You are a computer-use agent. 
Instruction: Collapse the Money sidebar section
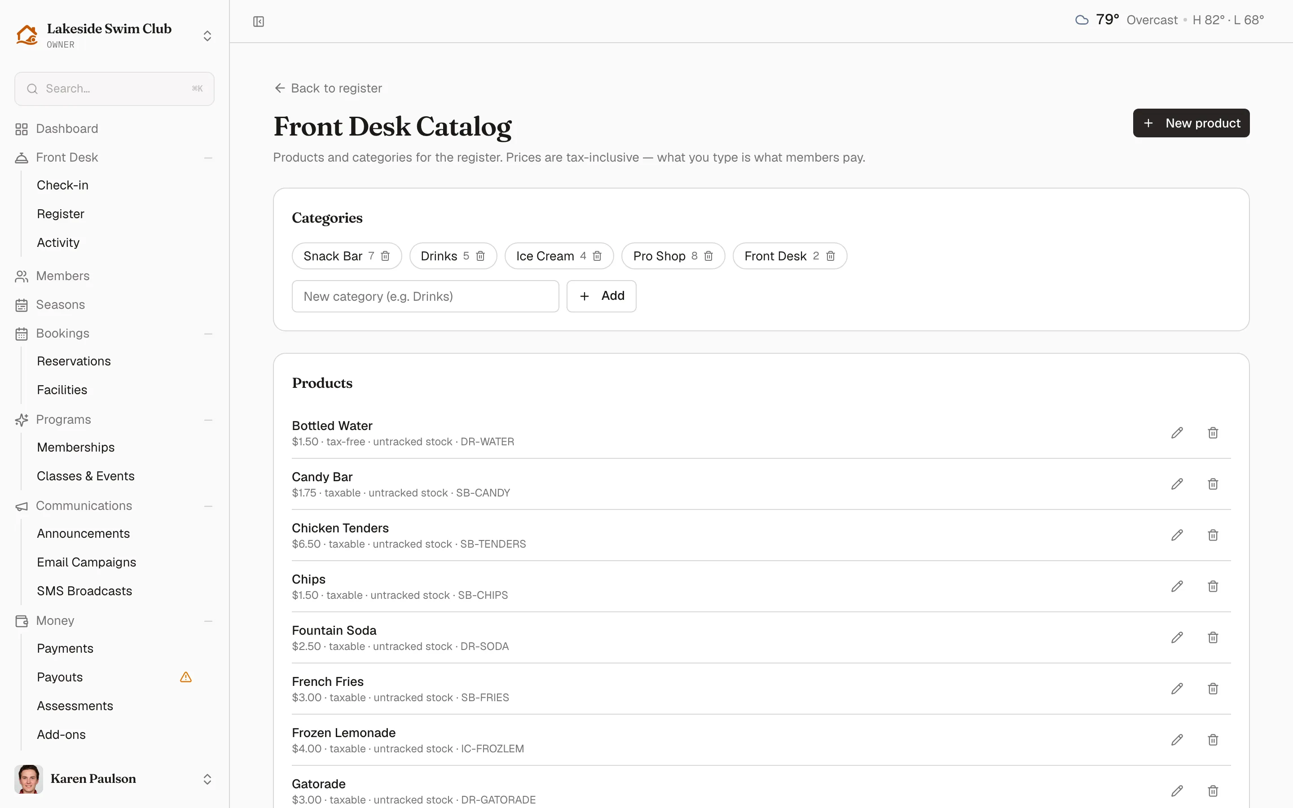pos(208,621)
